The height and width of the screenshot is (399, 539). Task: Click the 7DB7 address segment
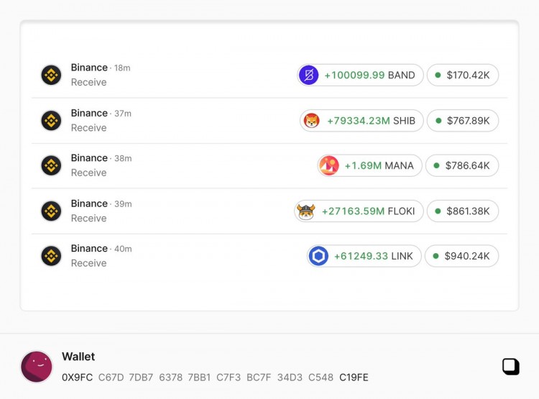click(141, 377)
